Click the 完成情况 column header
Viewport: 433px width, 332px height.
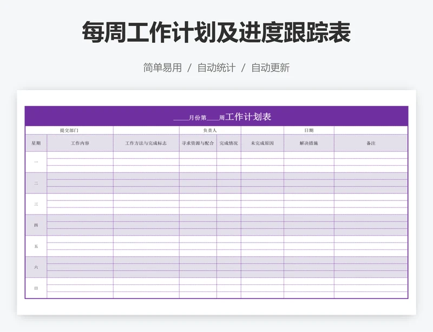[x=228, y=143]
